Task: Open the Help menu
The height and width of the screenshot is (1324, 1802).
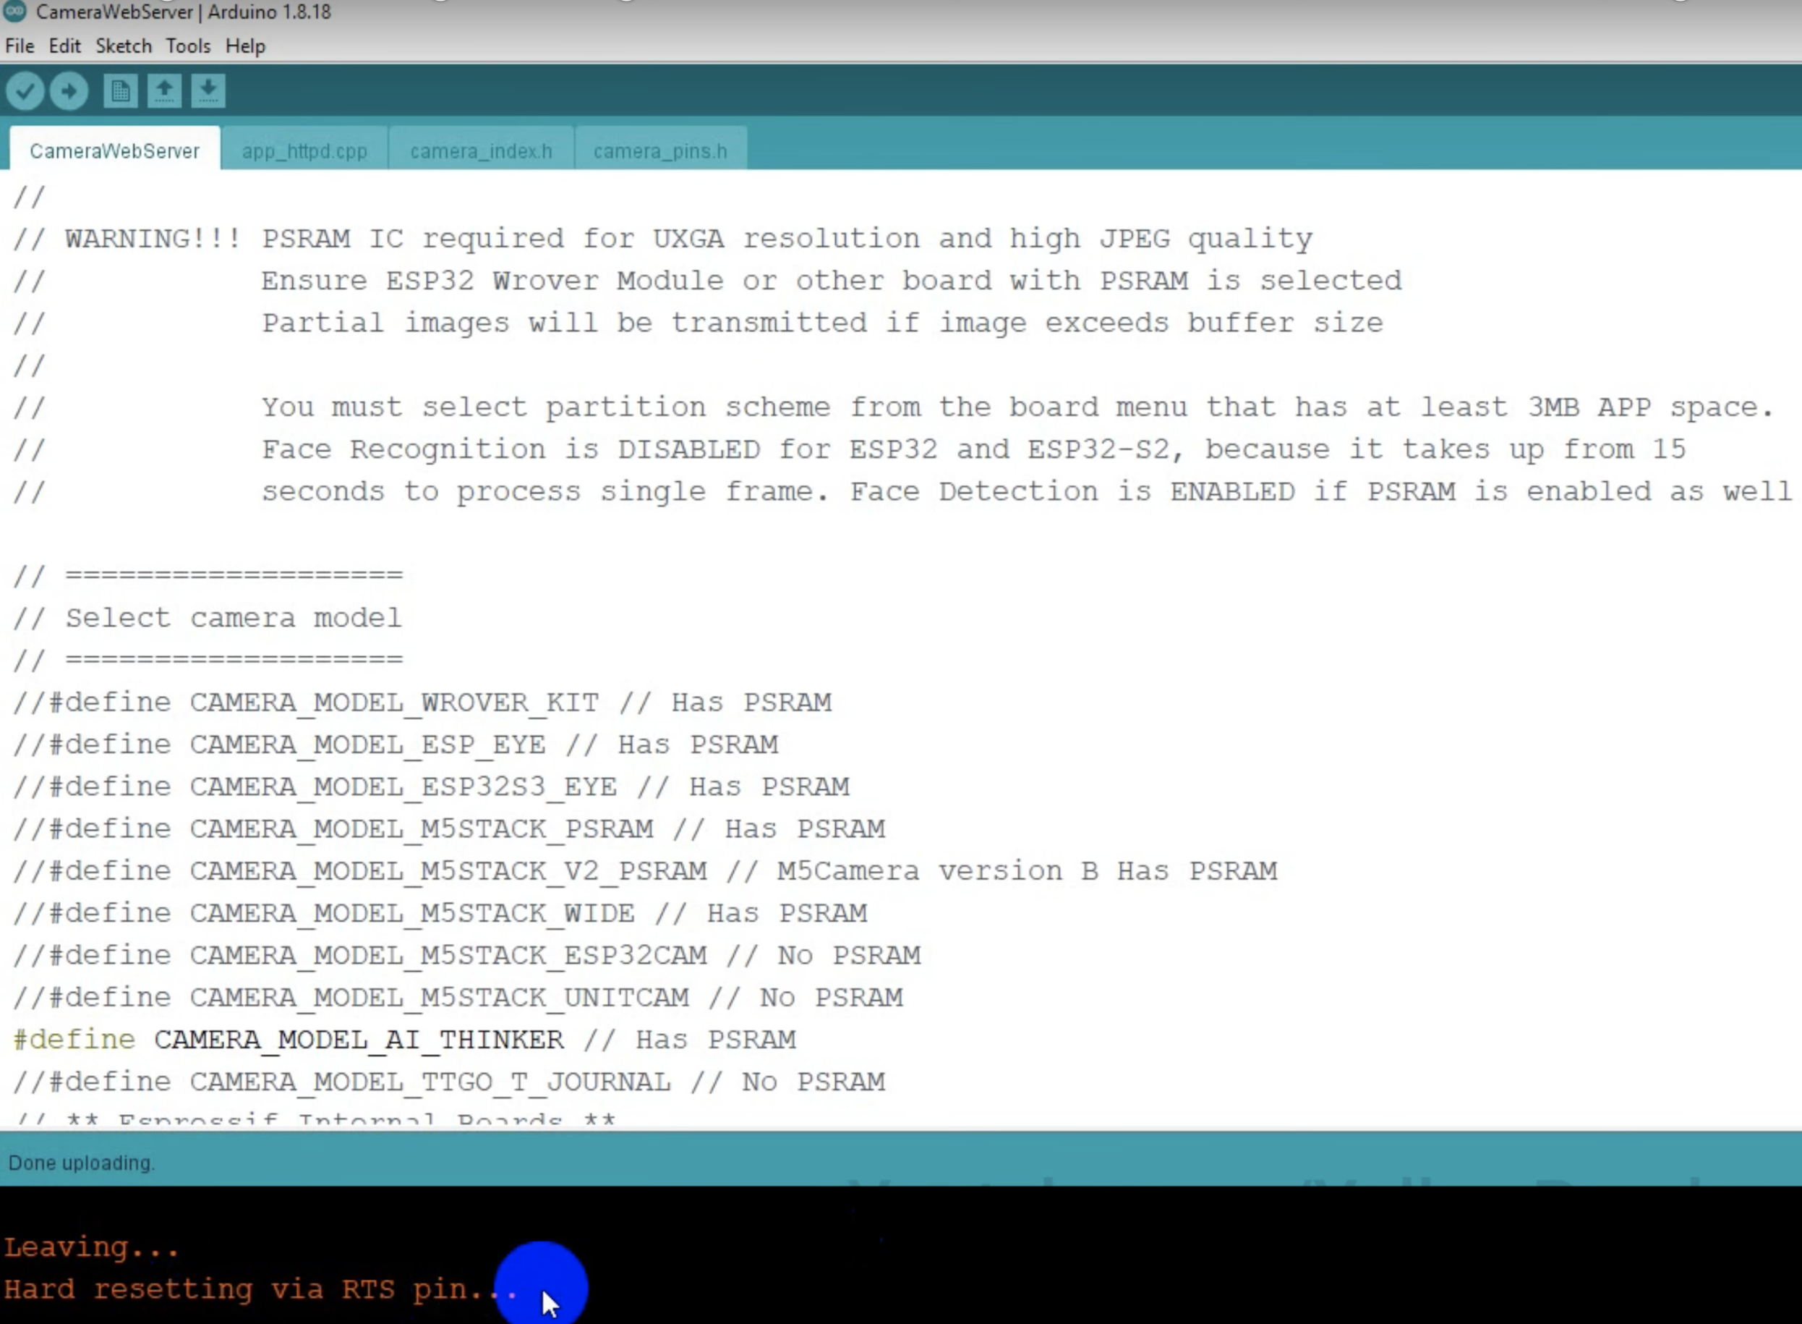Action: [x=245, y=46]
